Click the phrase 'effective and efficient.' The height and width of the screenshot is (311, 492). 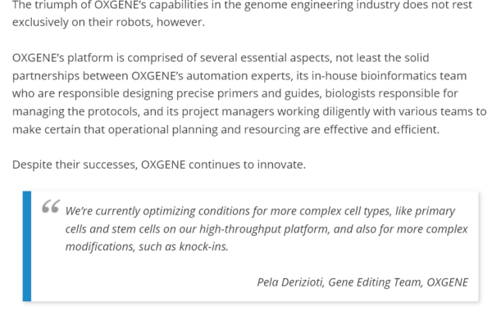point(381,129)
